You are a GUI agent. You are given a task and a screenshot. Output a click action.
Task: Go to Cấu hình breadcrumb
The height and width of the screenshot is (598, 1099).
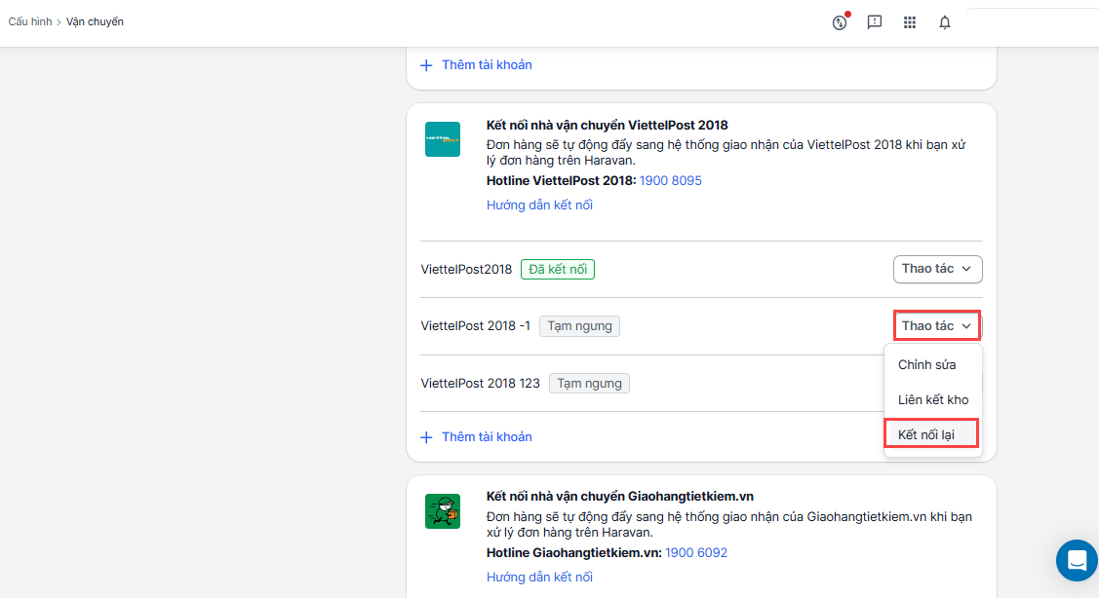(x=30, y=21)
